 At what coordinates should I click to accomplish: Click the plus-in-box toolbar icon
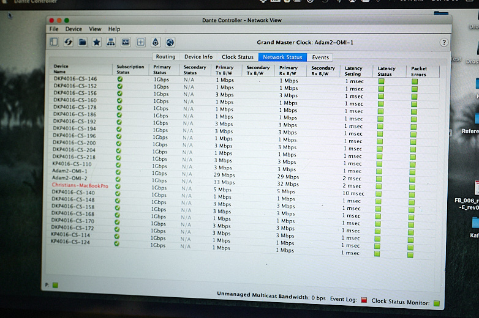[140, 42]
